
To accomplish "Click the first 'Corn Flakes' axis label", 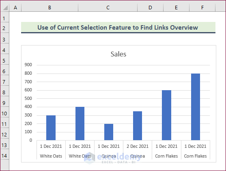I will (166, 156).
